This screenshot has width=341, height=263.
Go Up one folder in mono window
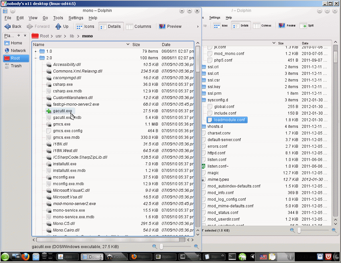pyautogui.click(x=62, y=26)
